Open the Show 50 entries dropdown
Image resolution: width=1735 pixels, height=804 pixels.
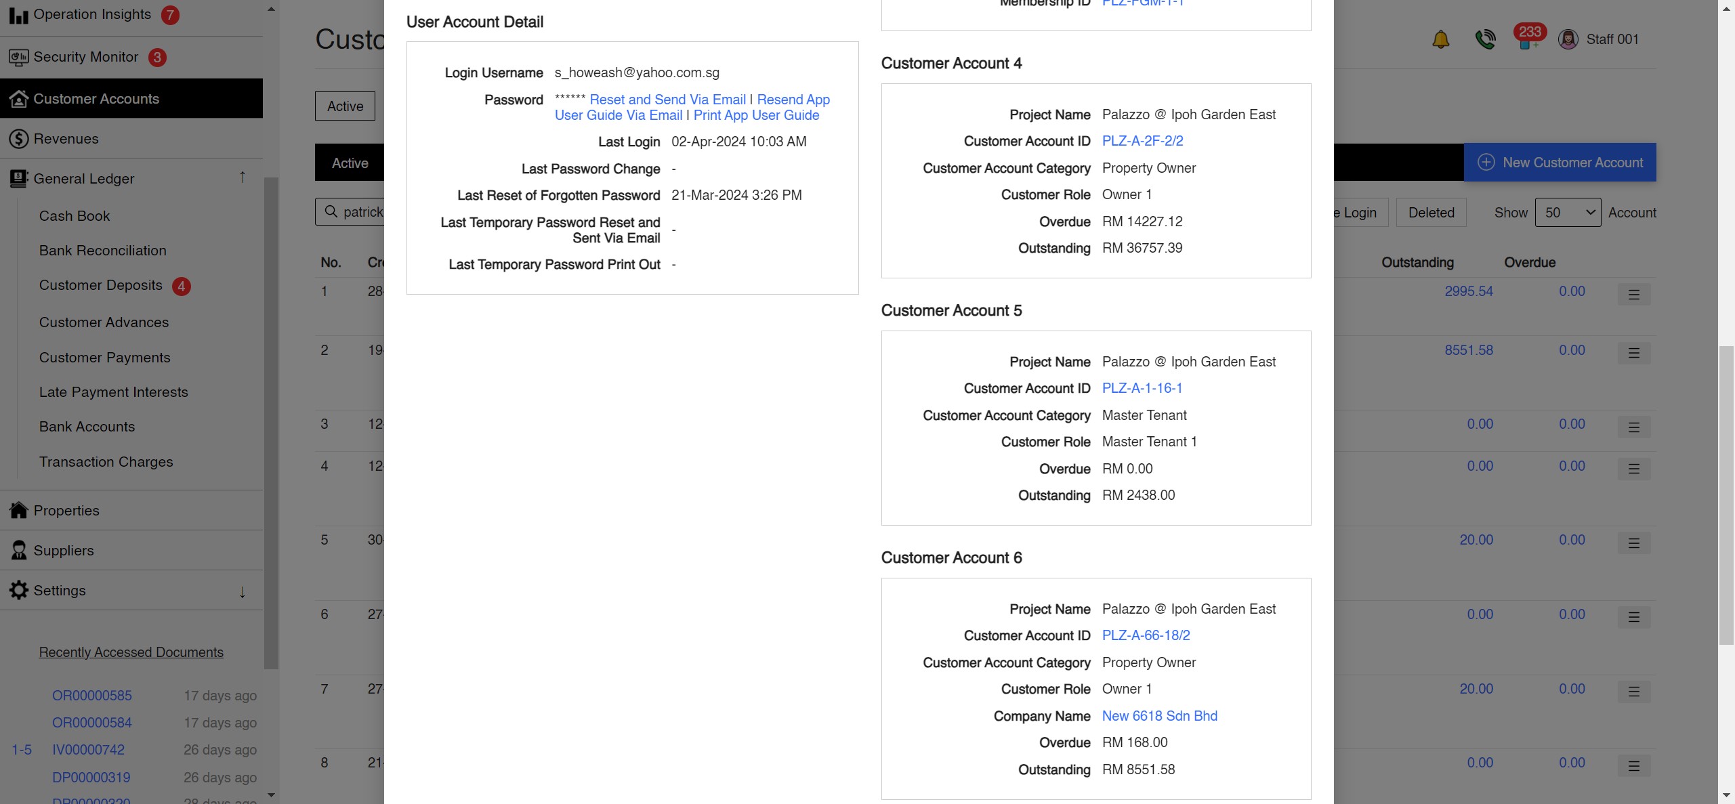click(x=1568, y=212)
